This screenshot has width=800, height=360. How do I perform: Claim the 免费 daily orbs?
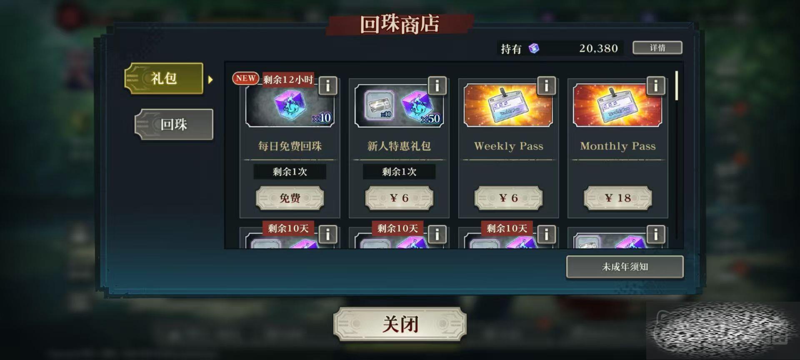click(290, 198)
